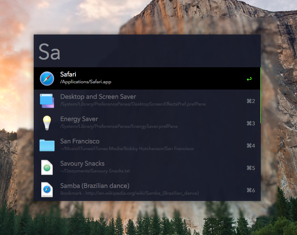This screenshot has width=297, height=235.
Task: Click the San Francisco folder icon
Action: [x=47, y=145]
